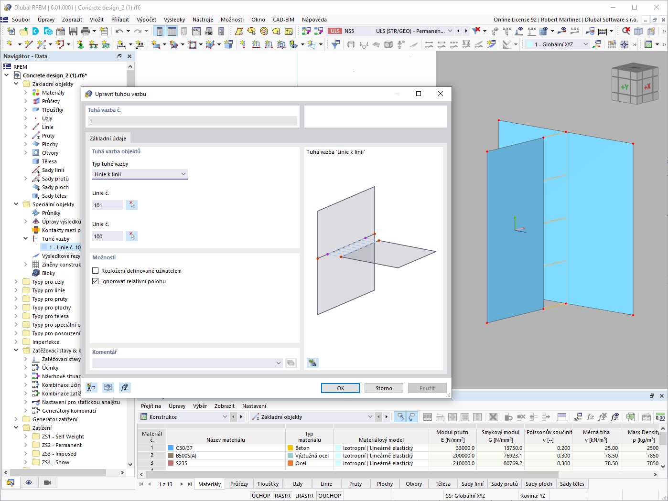668x501 pixels.
Task: Open the Základní objekty table dropdown
Action: [370, 417]
